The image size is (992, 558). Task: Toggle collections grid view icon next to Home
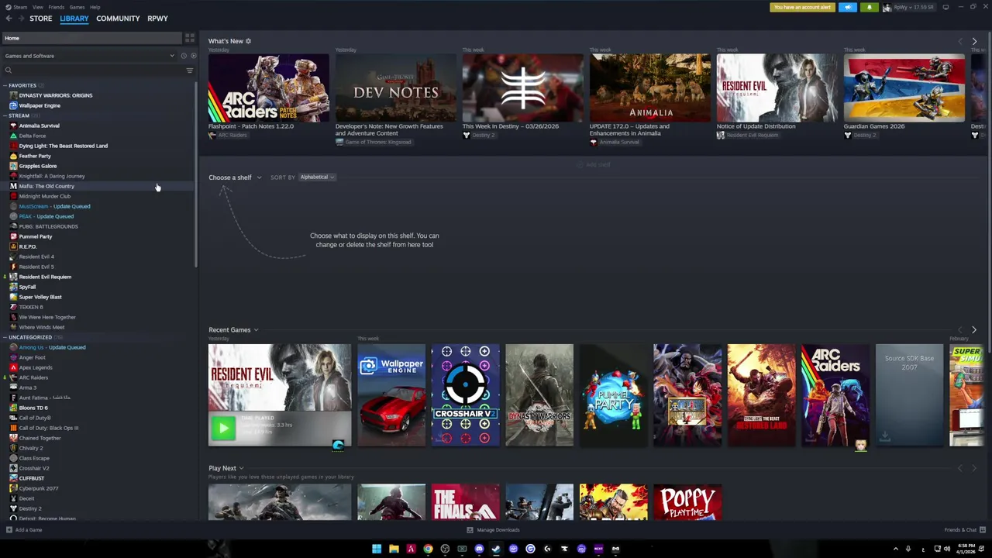coord(190,38)
